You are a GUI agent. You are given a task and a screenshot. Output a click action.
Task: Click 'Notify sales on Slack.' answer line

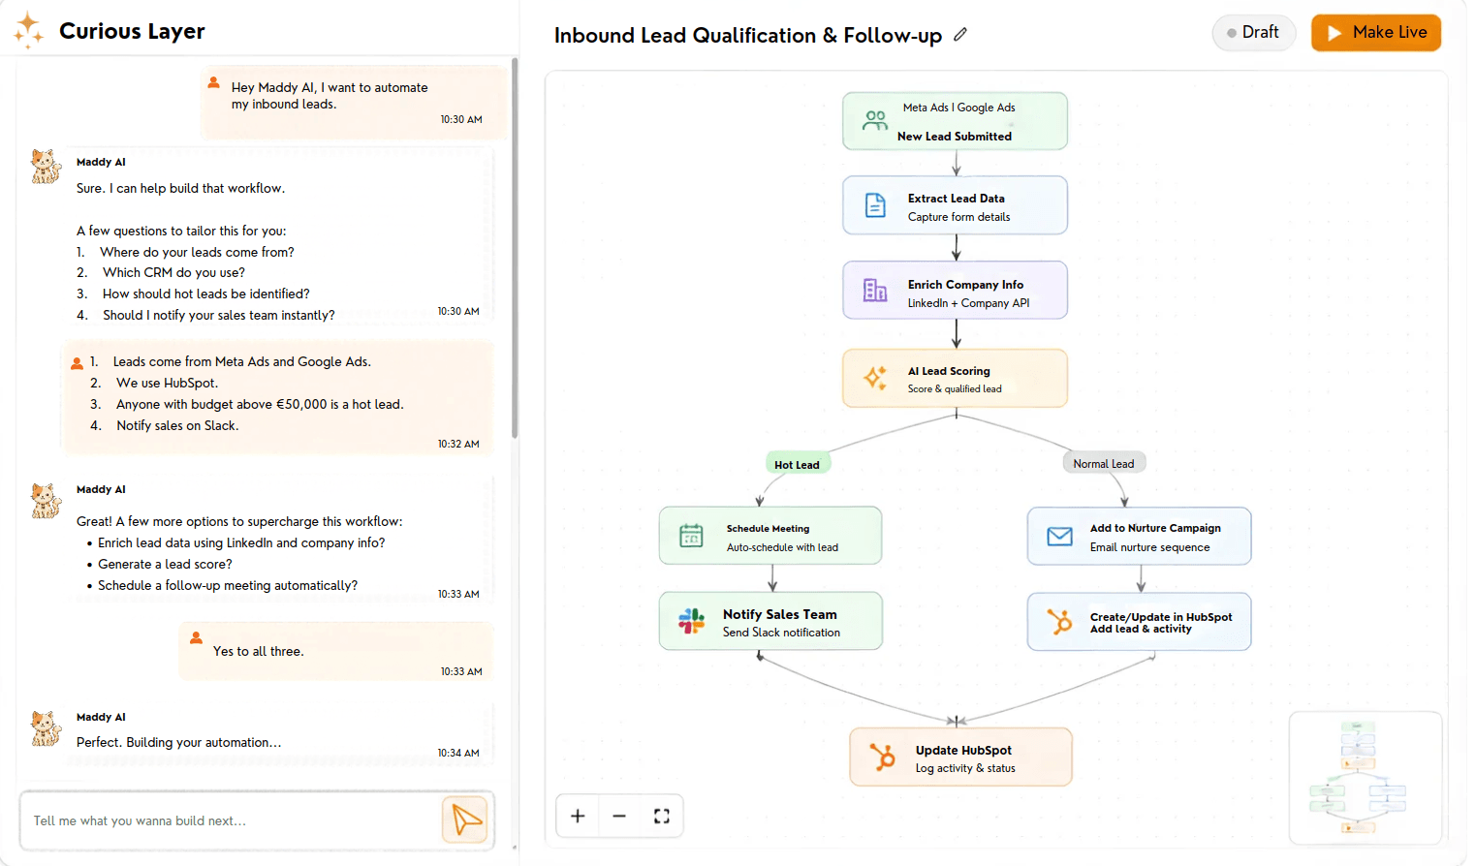click(177, 425)
